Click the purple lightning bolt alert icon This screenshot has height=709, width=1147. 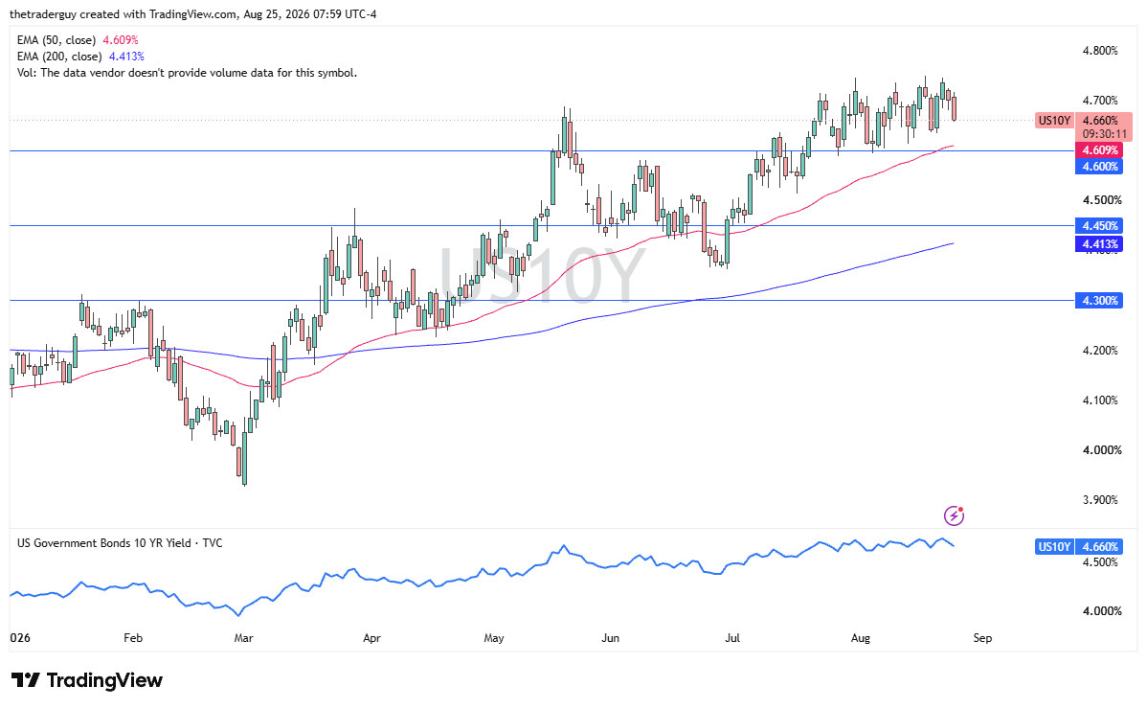pyautogui.click(x=954, y=515)
